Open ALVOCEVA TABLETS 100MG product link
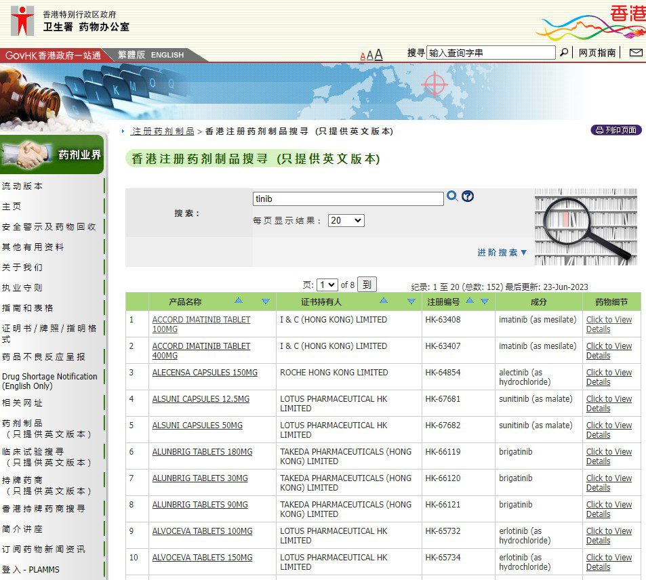Viewport: 646px width, 580px height. 202,531
